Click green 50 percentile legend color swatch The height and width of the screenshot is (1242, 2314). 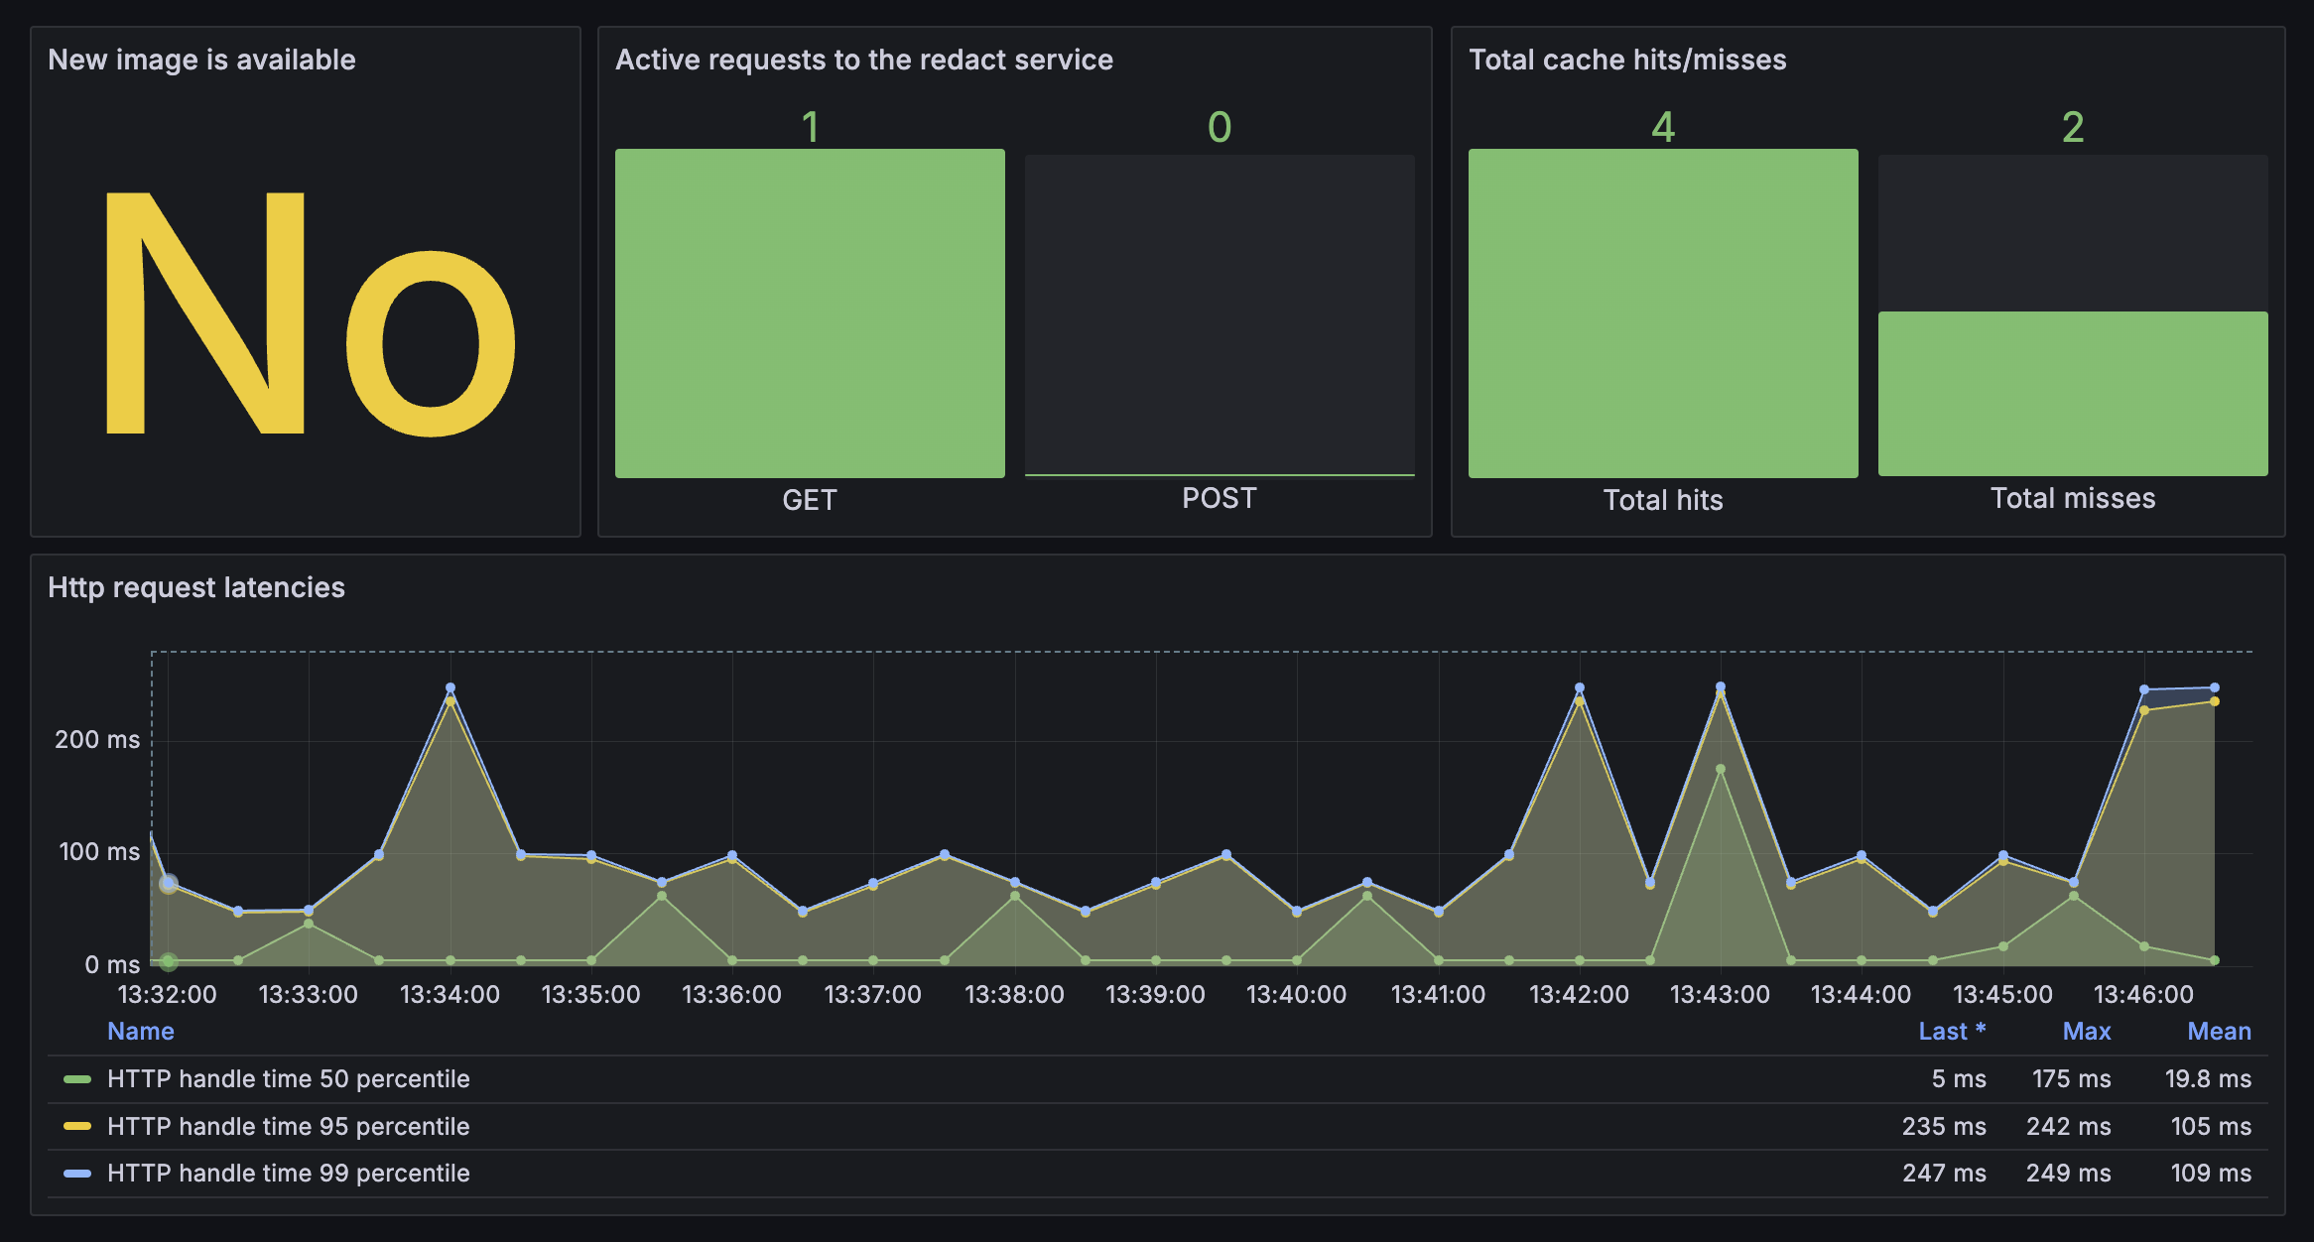77,1079
